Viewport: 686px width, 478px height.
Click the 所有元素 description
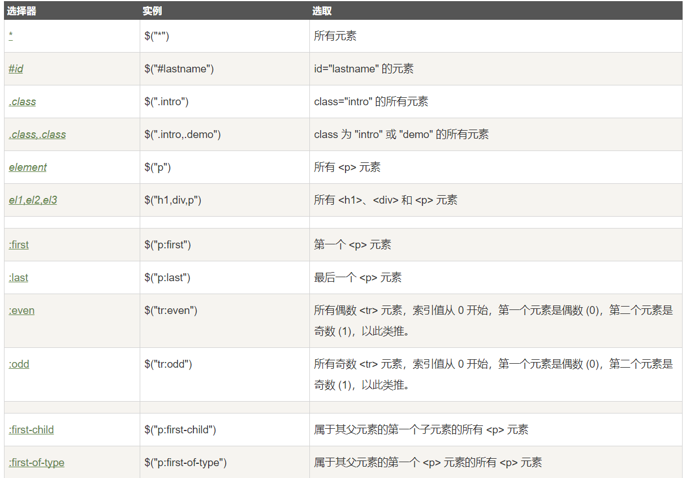click(x=335, y=36)
